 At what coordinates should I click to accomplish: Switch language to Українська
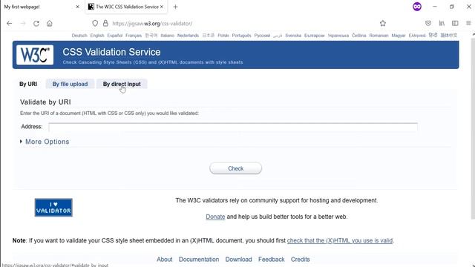pyautogui.click(x=338, y=36)
